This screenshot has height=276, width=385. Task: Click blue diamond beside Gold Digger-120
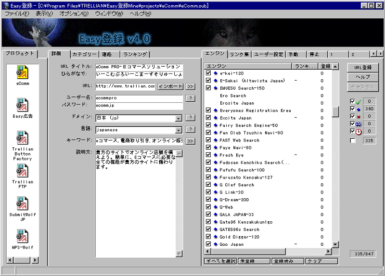(x=216, y=237)
